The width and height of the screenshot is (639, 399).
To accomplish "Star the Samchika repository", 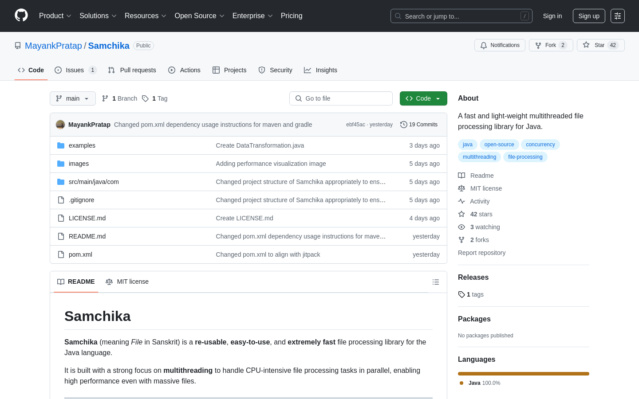I will pyautogui.click(x=600, y=45).
